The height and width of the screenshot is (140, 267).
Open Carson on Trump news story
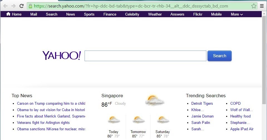coord(51,103)
